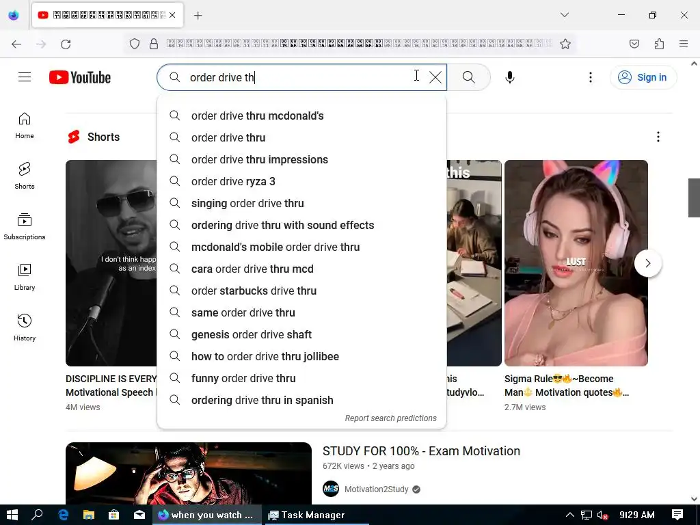Screen dimensions: 700x525
Task: Open the Firefox application menu
Action: click(x=684, y=44)
